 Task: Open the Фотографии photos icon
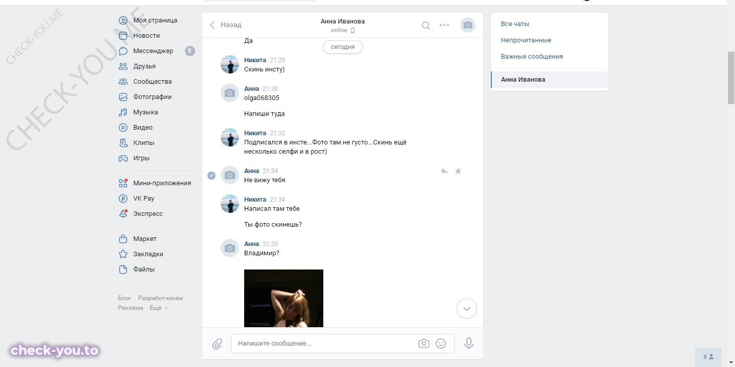click(x=123, y=97)
